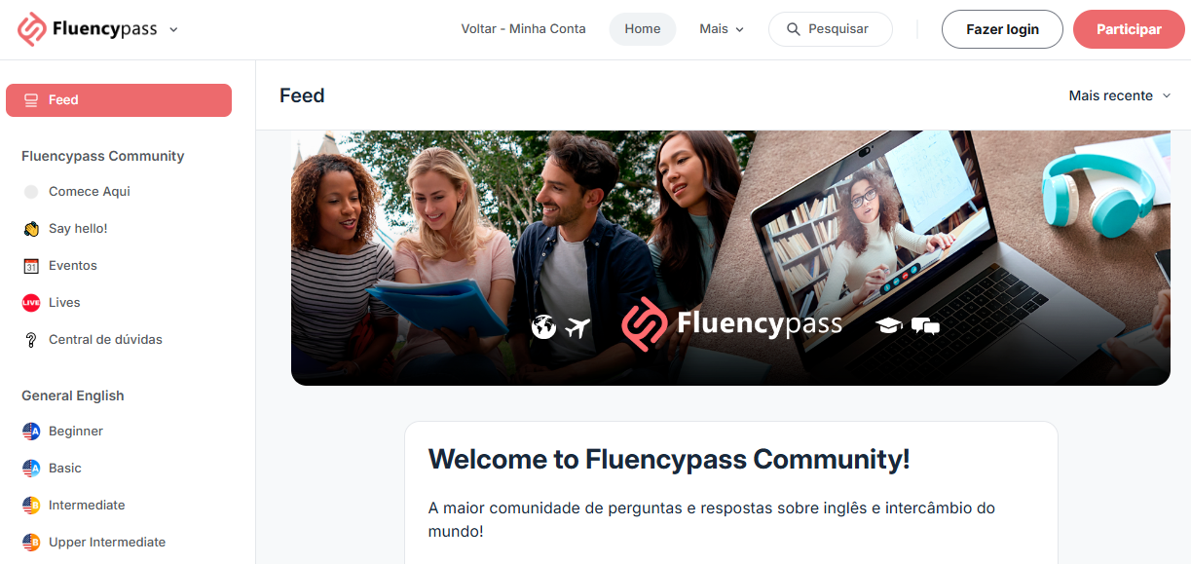Click the magnifying glass search icon
The image size is (1191, 564).
pos(794,29)
